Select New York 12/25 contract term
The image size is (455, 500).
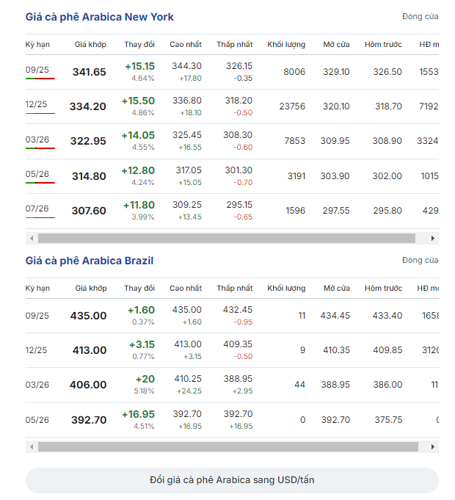pos(36,104)
